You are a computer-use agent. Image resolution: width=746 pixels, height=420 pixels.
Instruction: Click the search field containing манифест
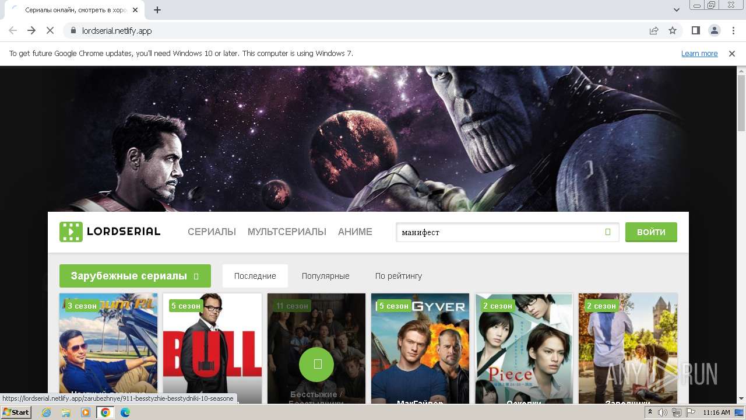click(507, 232)
